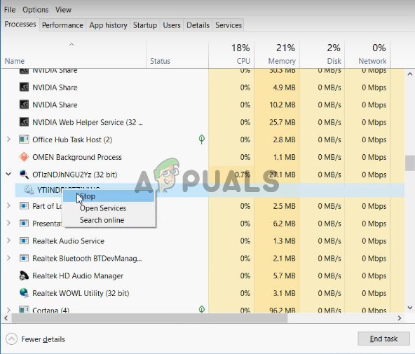Screen dimensions: 415x354
Task: Click the Realtek Audio Service icon
Action: [24, 240]
